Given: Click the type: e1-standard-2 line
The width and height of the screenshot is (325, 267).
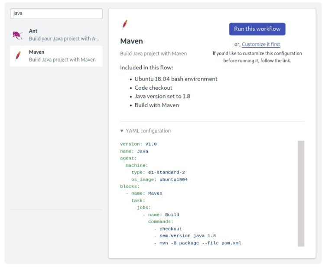Looking at the screenshot, I should click(x=158, y=172).
